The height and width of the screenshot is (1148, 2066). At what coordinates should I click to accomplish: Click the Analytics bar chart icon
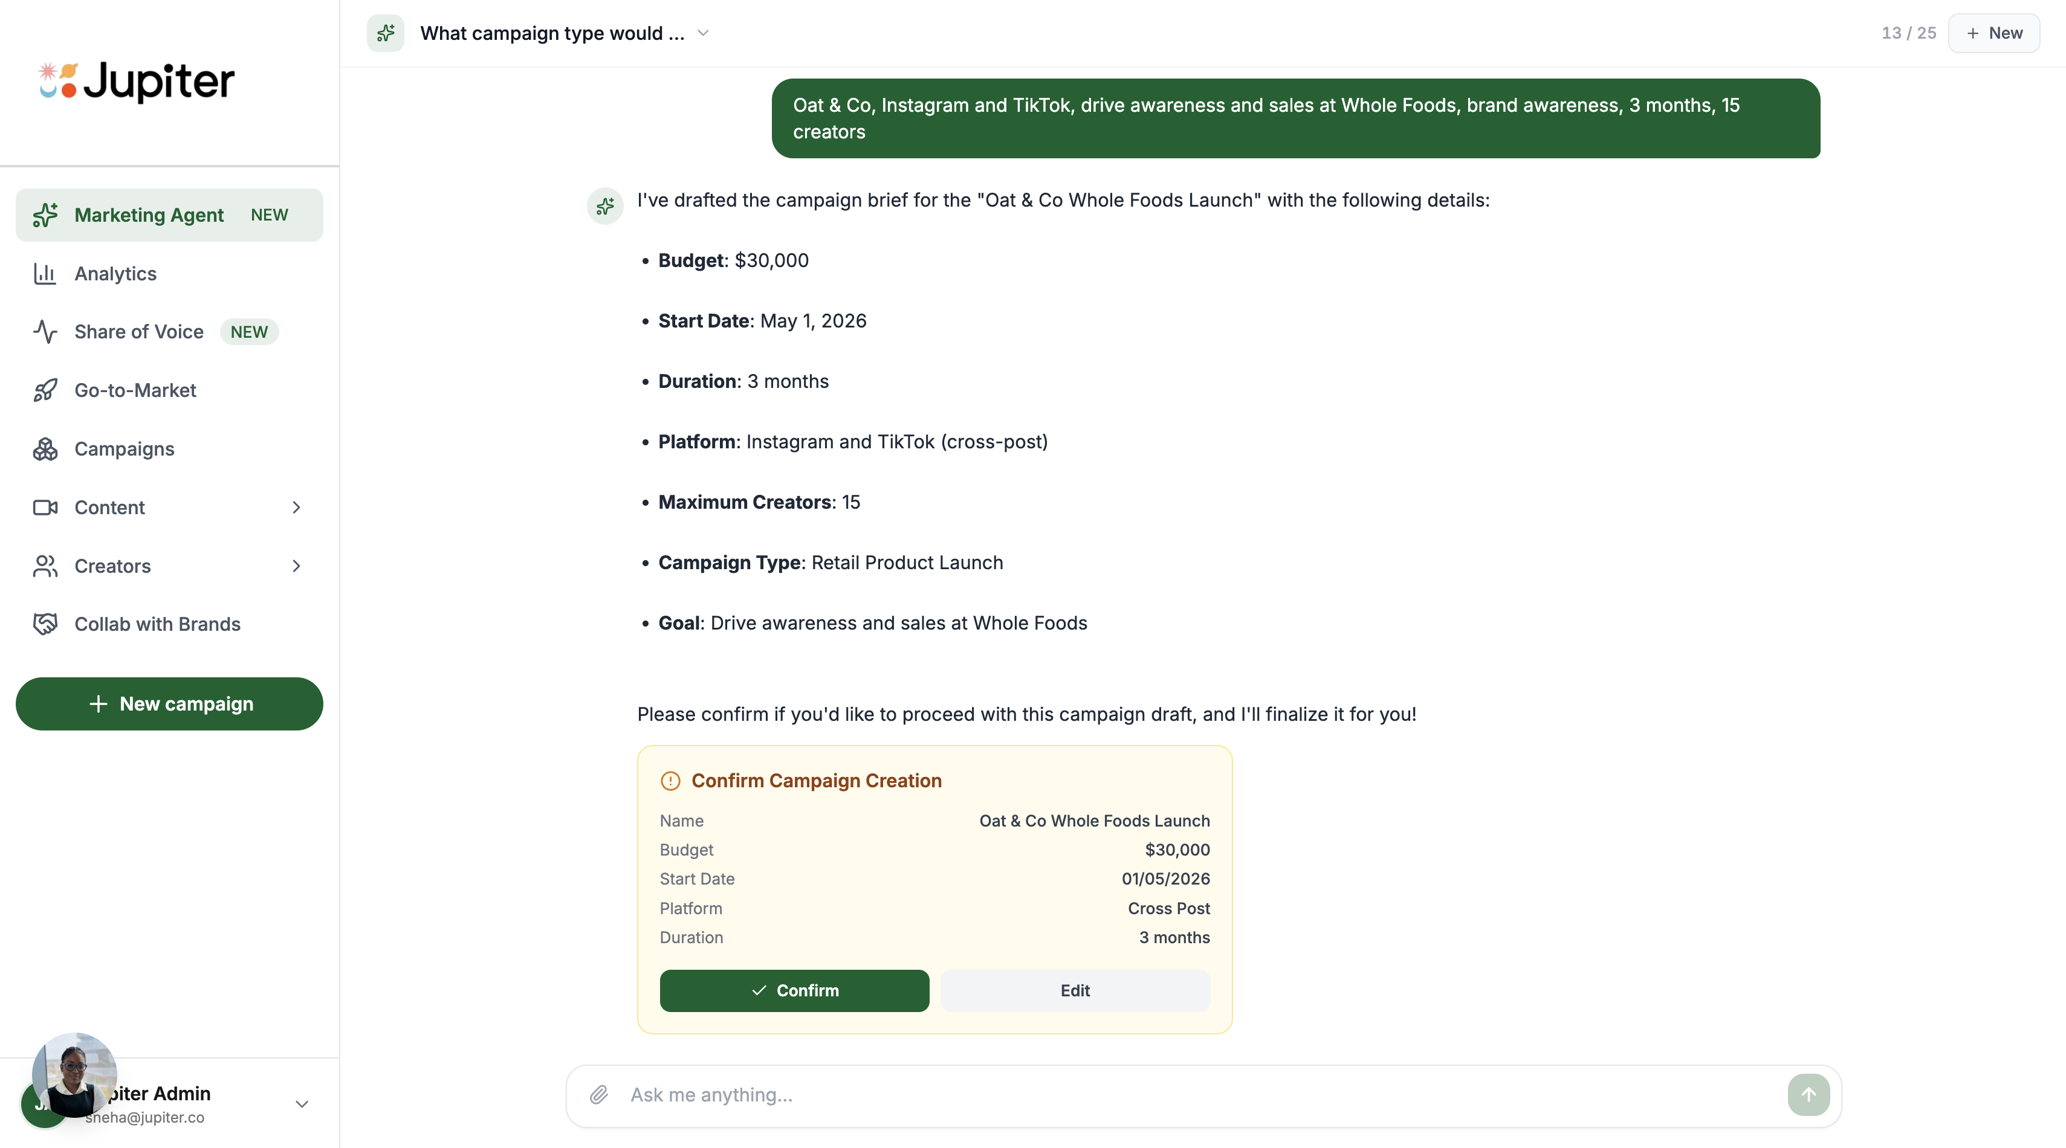click(45, 274)
